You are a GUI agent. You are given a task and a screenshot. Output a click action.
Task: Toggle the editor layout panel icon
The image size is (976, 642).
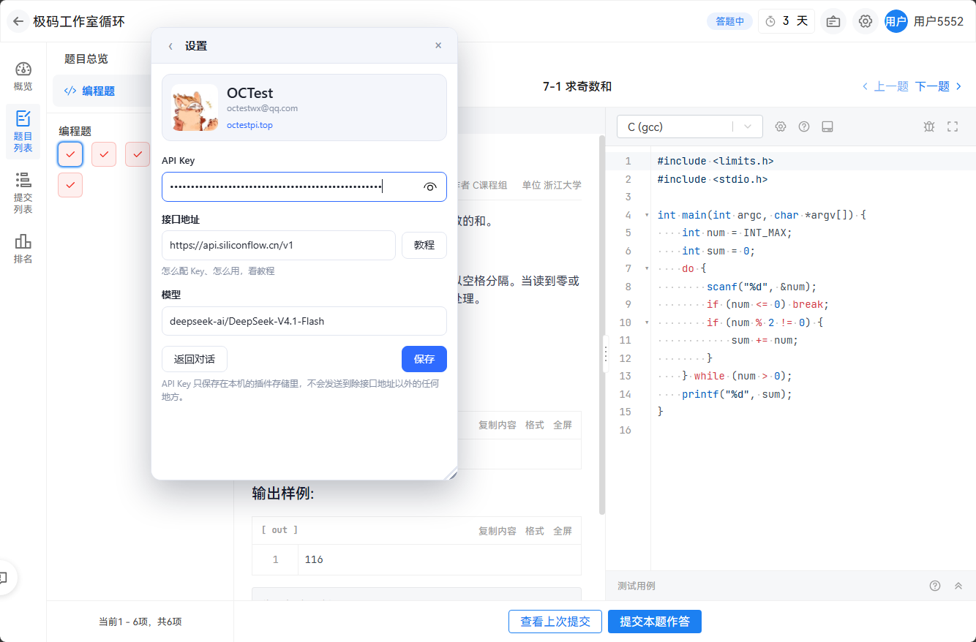(827, 126)
